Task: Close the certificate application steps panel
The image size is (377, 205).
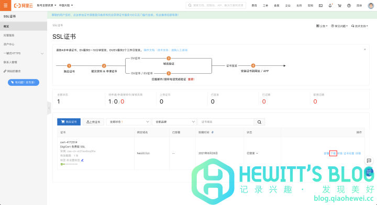Action: (x=365, y=50)
